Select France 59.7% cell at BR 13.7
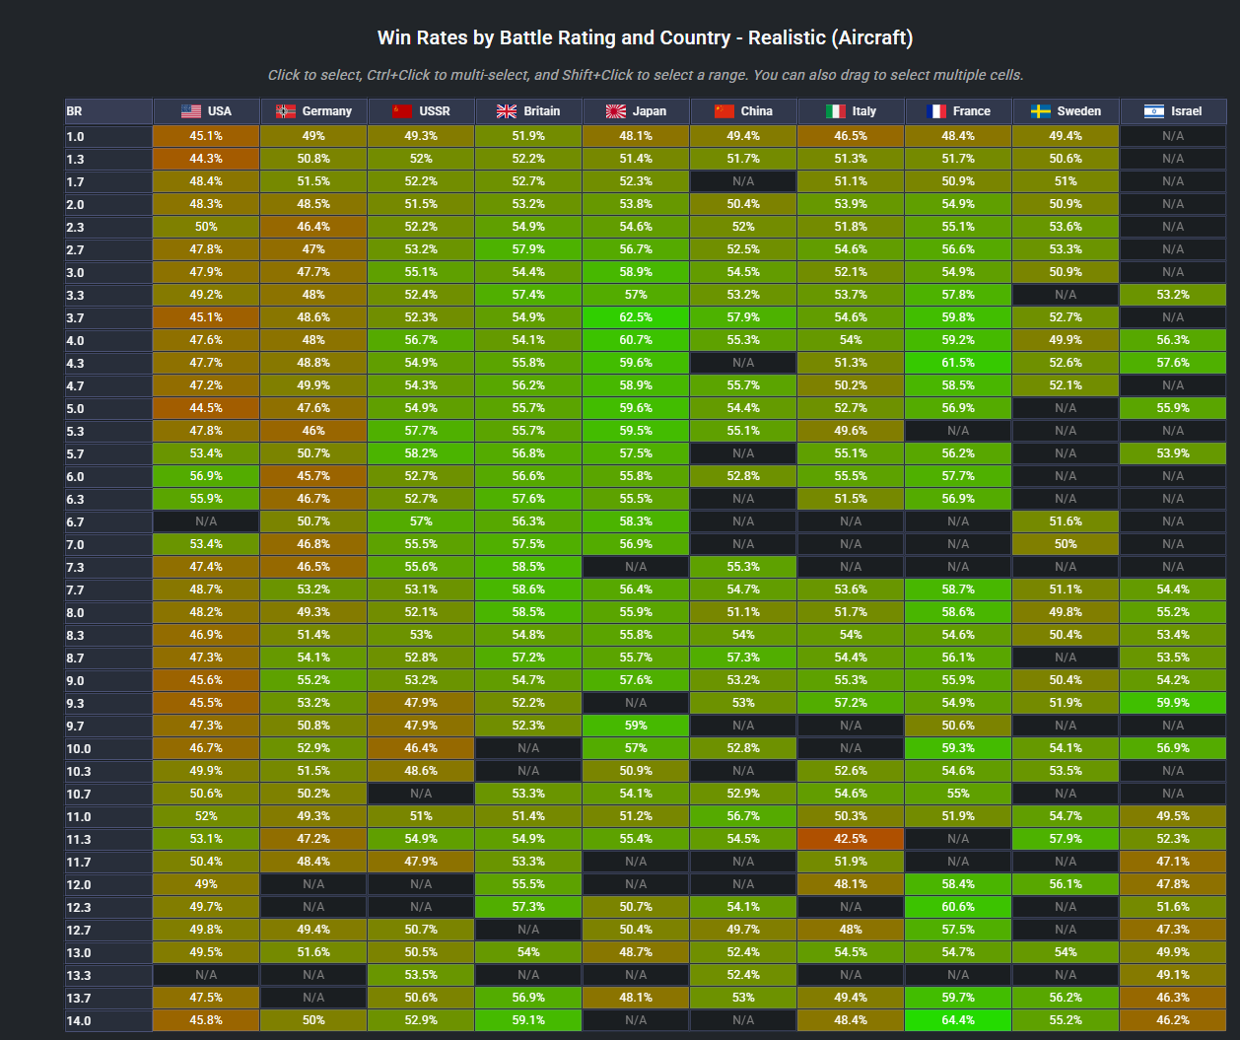This screenshot has width=1240, height=1040. [x=958, y=998]
